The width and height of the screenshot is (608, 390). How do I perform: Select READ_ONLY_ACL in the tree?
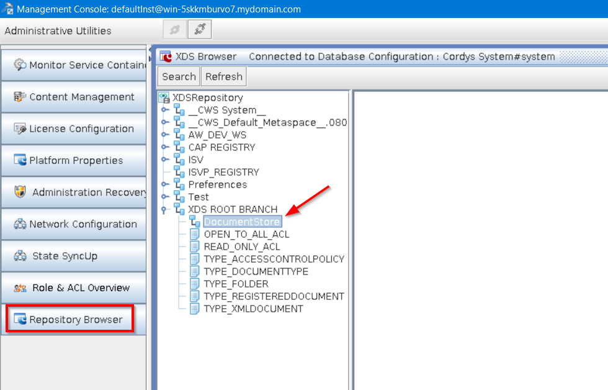242,247
